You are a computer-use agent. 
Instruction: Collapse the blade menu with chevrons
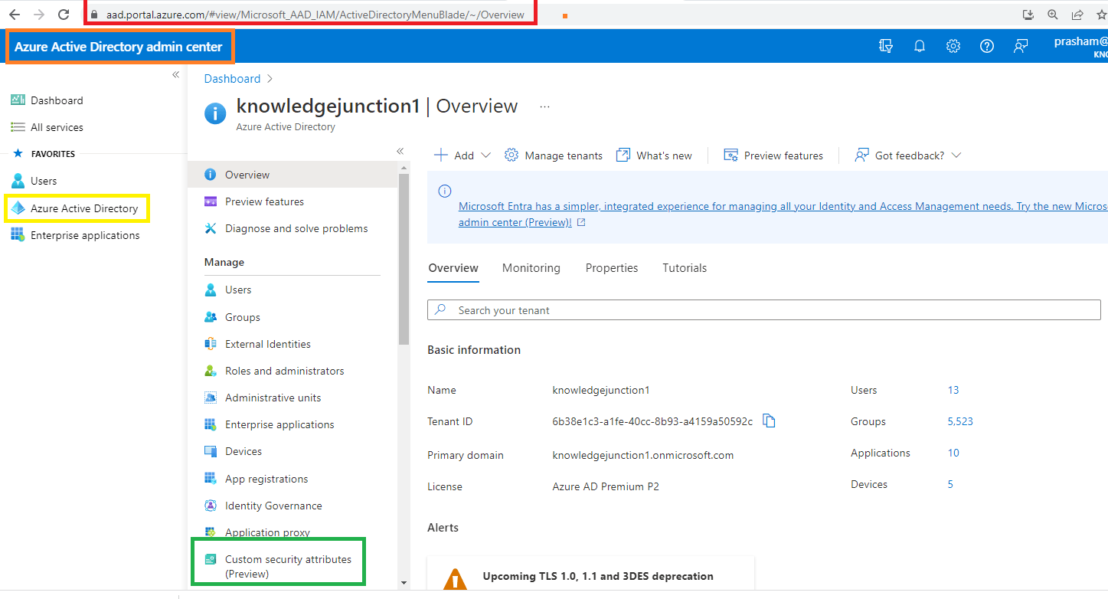point(400,151)
